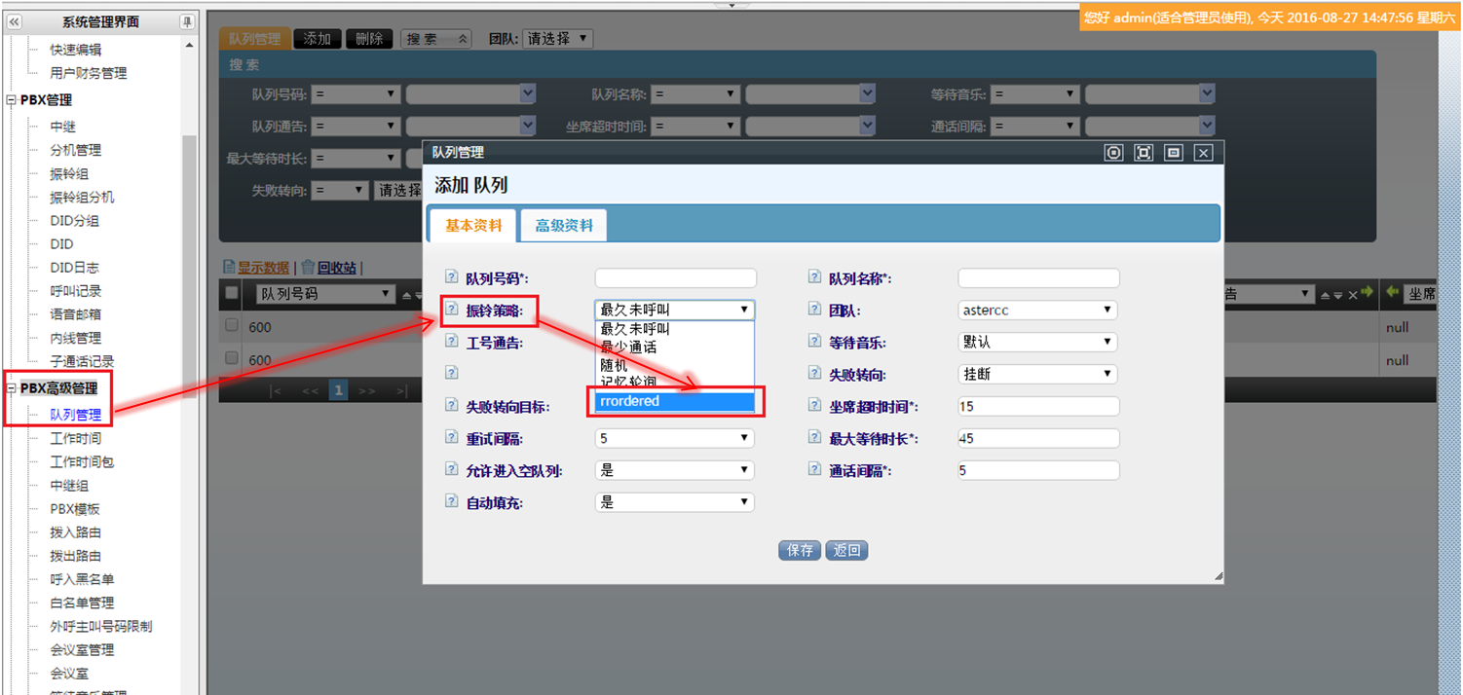Click the help icon next to 等待音乐

(814, 341)
